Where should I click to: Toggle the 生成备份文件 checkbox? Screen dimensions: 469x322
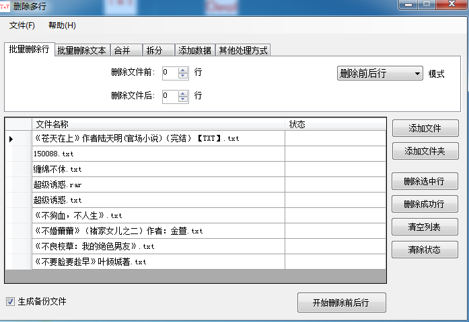(x=10, y=302)
